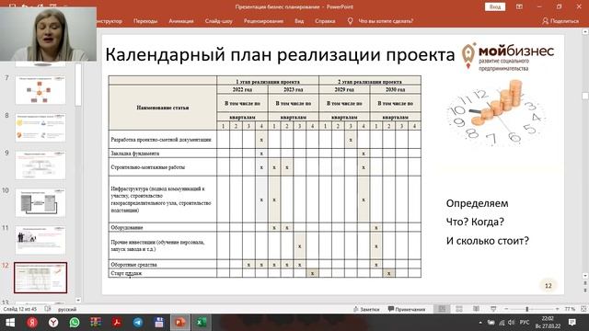
Task: Open ribbon display options icon
Action: pos(519,6)
